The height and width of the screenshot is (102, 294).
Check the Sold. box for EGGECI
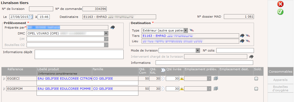(256, 79)
